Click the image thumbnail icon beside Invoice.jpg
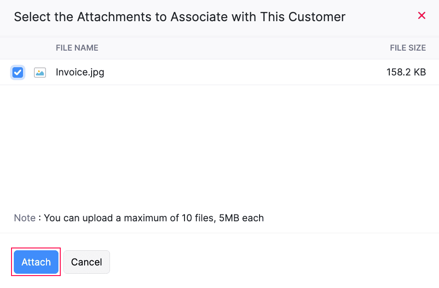The image size is (439, 288). coord(40,72)
